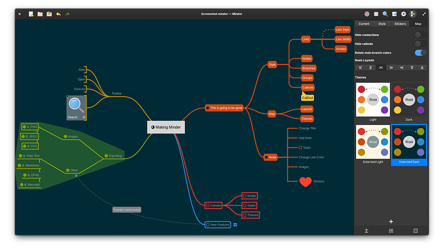Click the open file folder icon
This screenshot has width=444, height=250.
coord(40,14)
